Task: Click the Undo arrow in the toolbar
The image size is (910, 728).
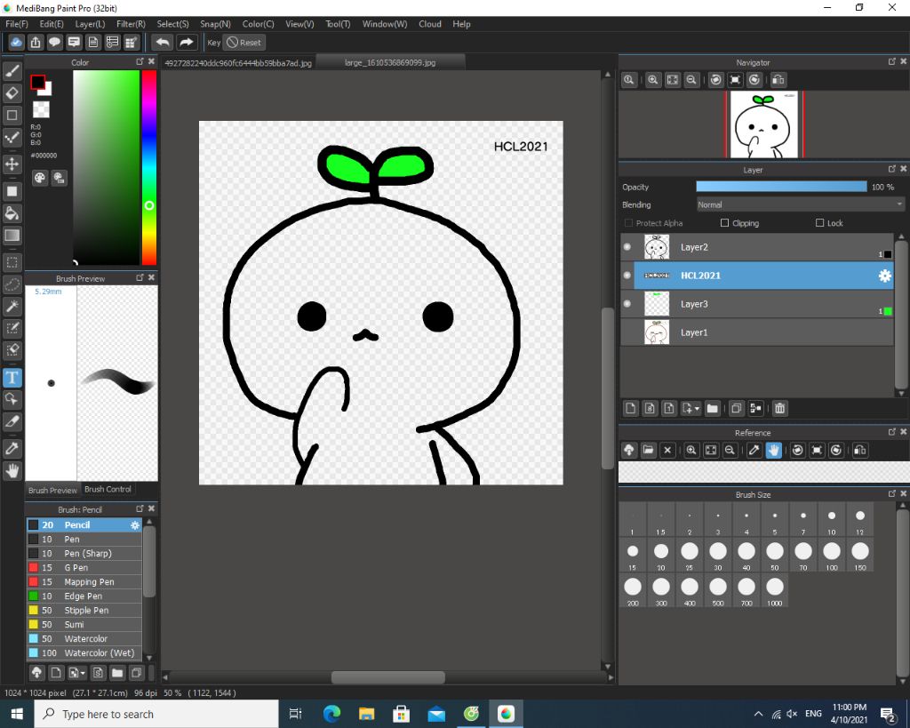Action: [163, 43]
